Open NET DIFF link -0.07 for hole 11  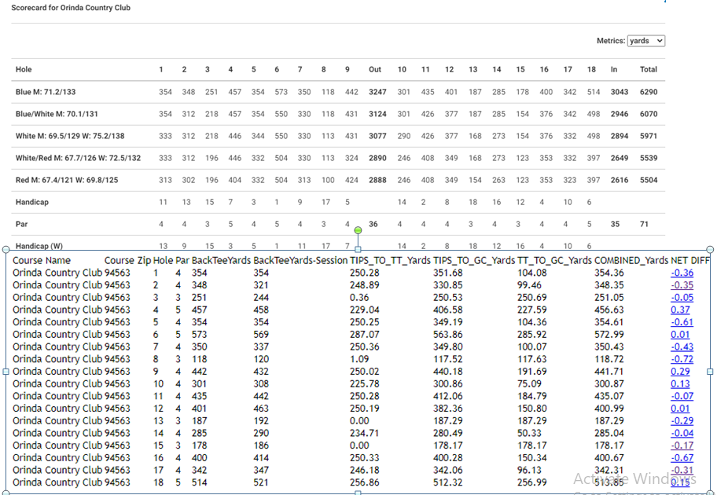(x=682, y=396)
